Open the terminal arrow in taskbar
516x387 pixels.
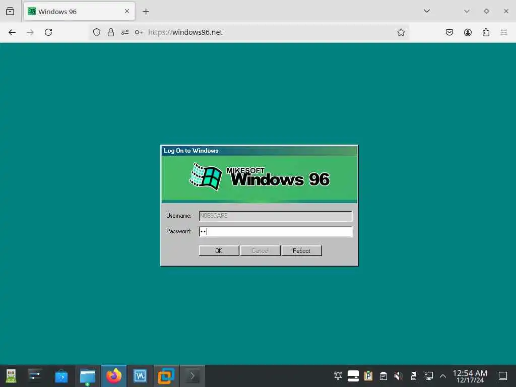[192, 376]
